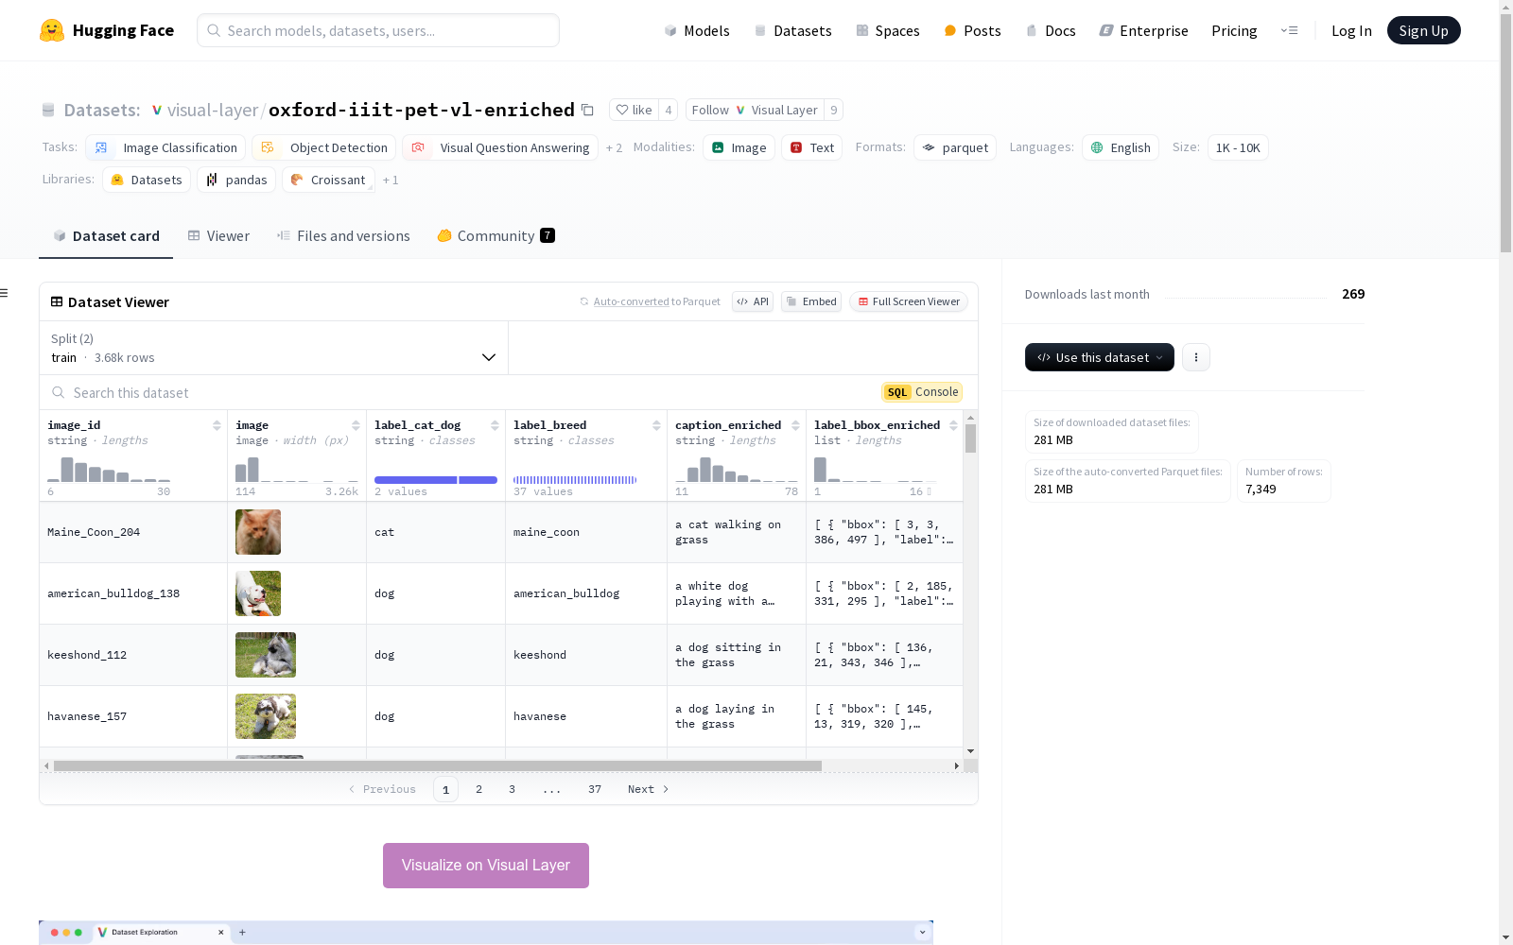Open the Full Screen Viewer
The image size is (1513, 945).
[x=909, y=301]
